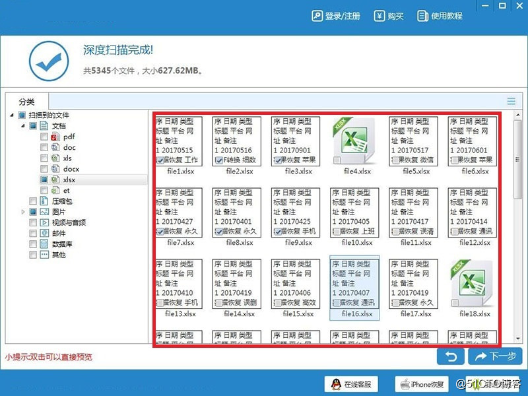Check the pdf checkbox

click(x=44, y=137)
